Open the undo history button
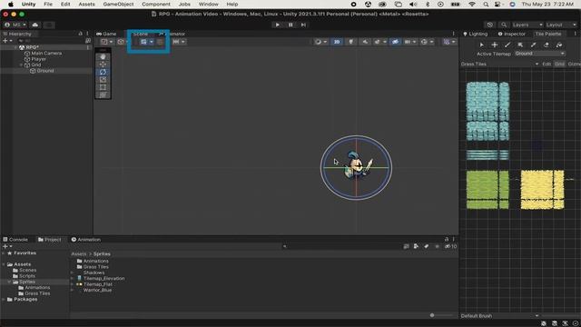 click(490, 25)
